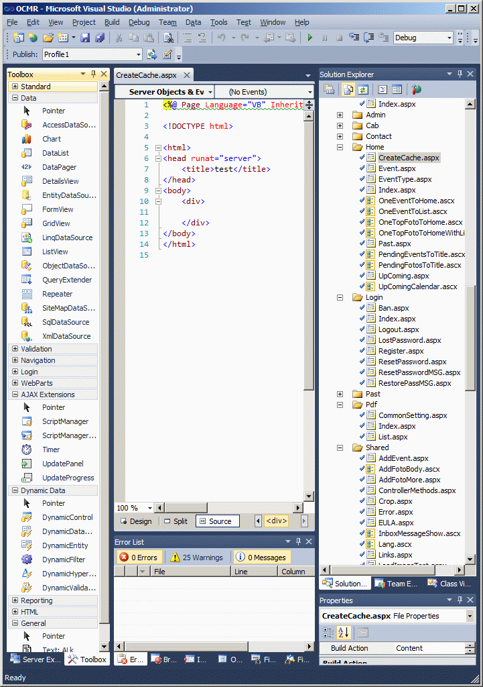Expand the Validation section in Toolbox
Image resolution: width=483 pixels, height=687 pixels.
[15, 349]
